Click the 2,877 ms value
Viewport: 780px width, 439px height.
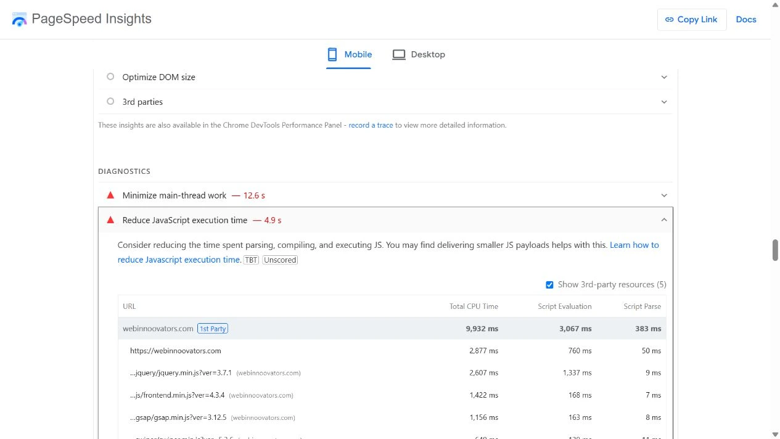[x=483, y=351]
